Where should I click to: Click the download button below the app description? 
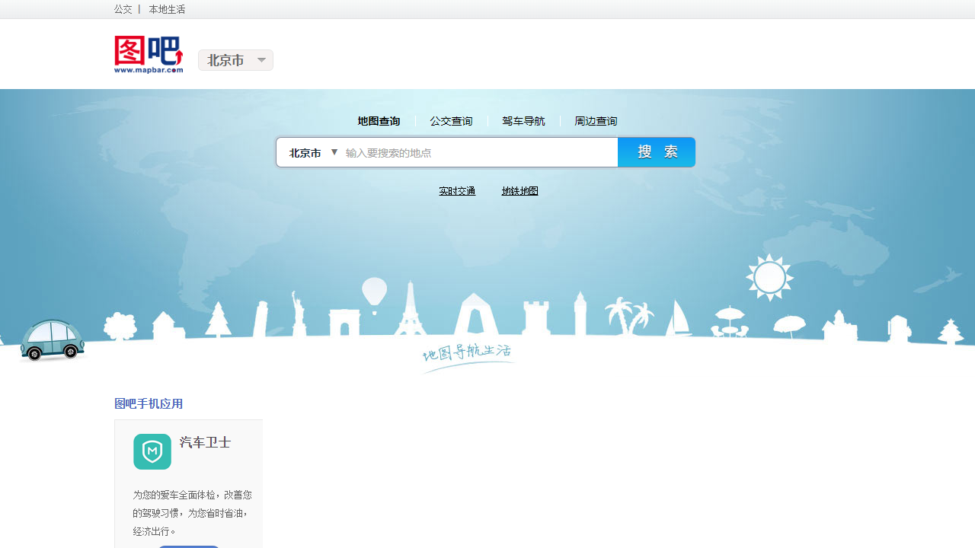click(189, 547)
